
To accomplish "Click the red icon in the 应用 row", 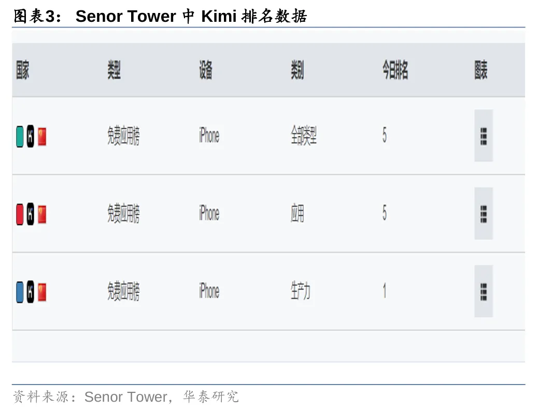I will click(20, 214).
